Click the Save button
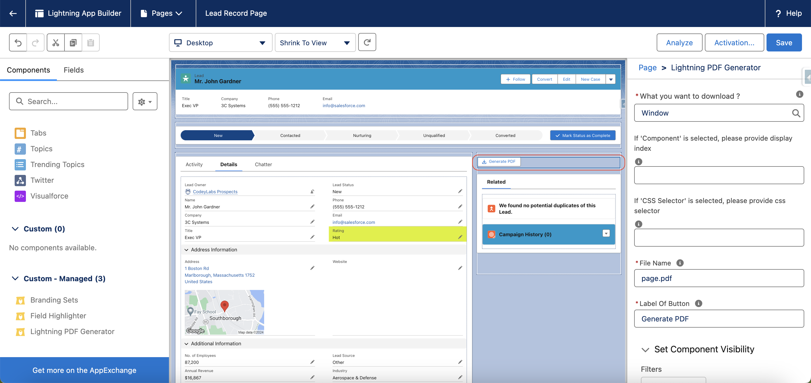This screenshot has width=811, height=383. [784, 42]
